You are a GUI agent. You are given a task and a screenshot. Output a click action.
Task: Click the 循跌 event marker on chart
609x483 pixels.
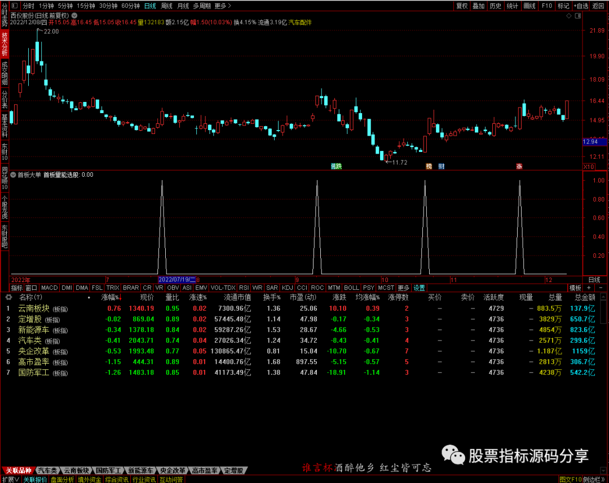(336, 166)
